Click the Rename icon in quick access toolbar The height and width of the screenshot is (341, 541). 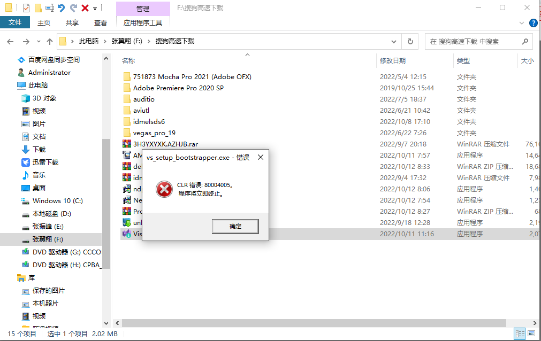[x=50, y=7]
